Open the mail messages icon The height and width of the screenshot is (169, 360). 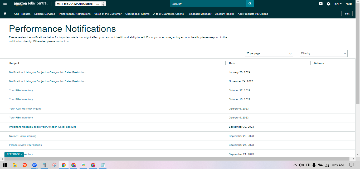321,4
